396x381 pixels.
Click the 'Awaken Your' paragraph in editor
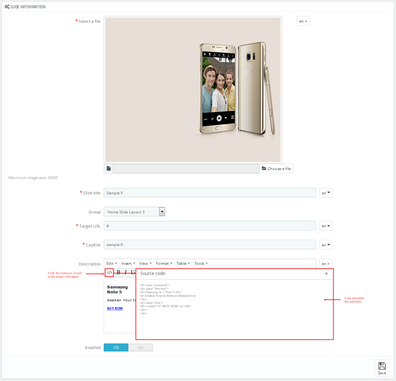tap(121, 300)
